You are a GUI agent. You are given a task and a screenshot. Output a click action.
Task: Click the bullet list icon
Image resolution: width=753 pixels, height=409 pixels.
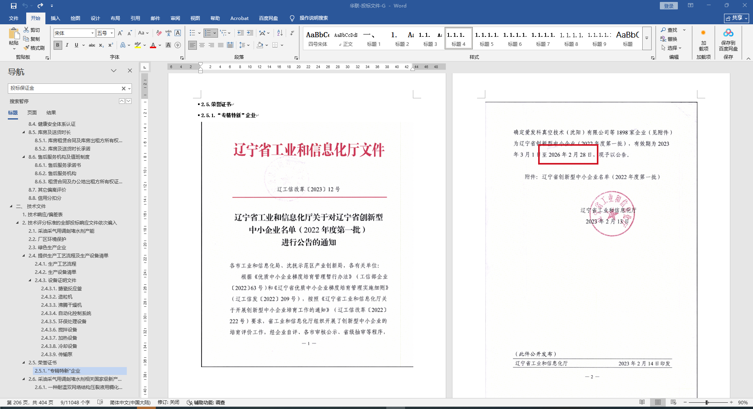[x=192, y=33]
